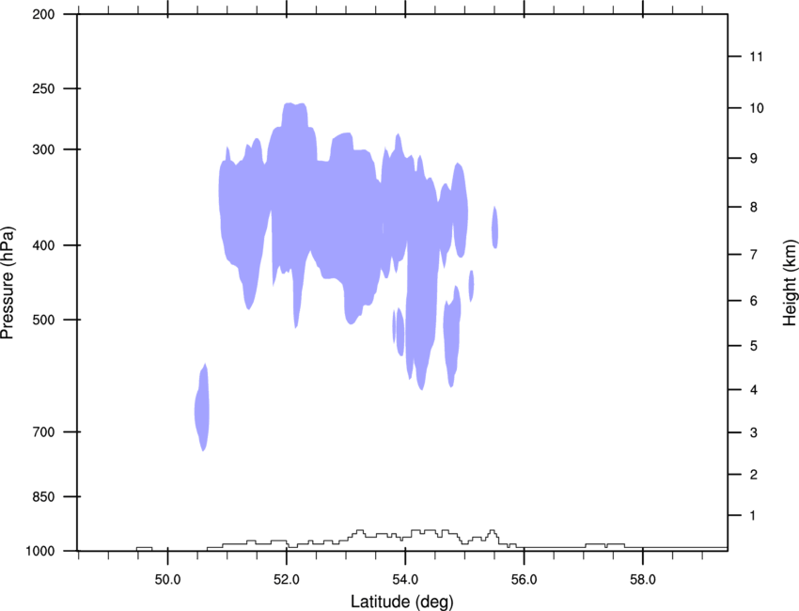This screenshot has height=611, width=799.
Task: Click the 500 hPa pressure tick label
Action: pos(43,320)
